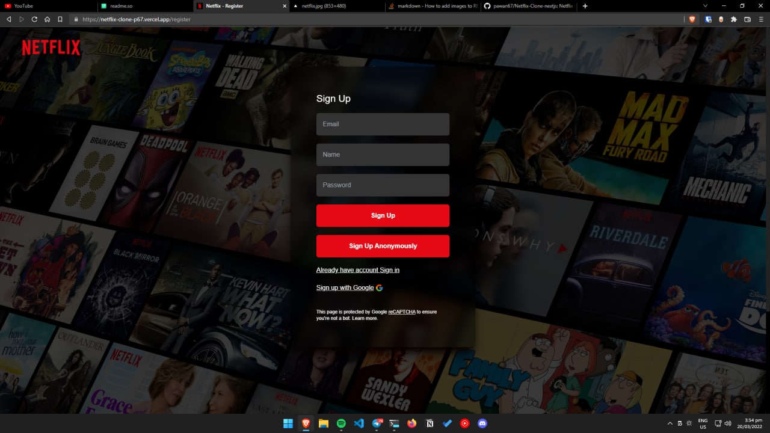
Task: Click the Sign Up heading text
Action: (x=333, y=99)
